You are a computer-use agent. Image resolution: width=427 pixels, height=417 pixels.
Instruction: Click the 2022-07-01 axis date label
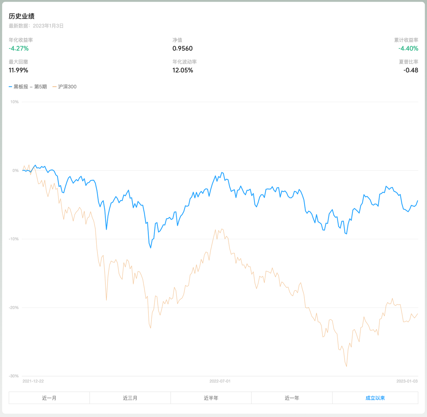tap(220, 381)
